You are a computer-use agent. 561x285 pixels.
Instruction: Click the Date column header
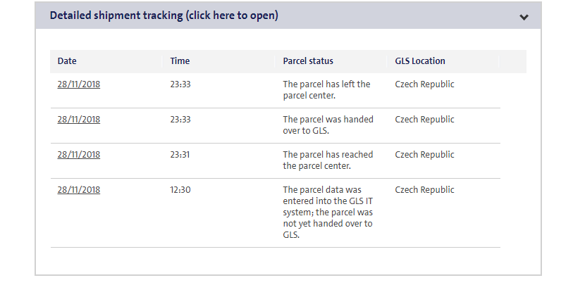67,61
